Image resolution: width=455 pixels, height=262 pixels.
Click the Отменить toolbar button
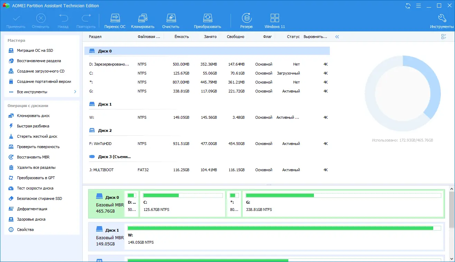pos(40,21)
